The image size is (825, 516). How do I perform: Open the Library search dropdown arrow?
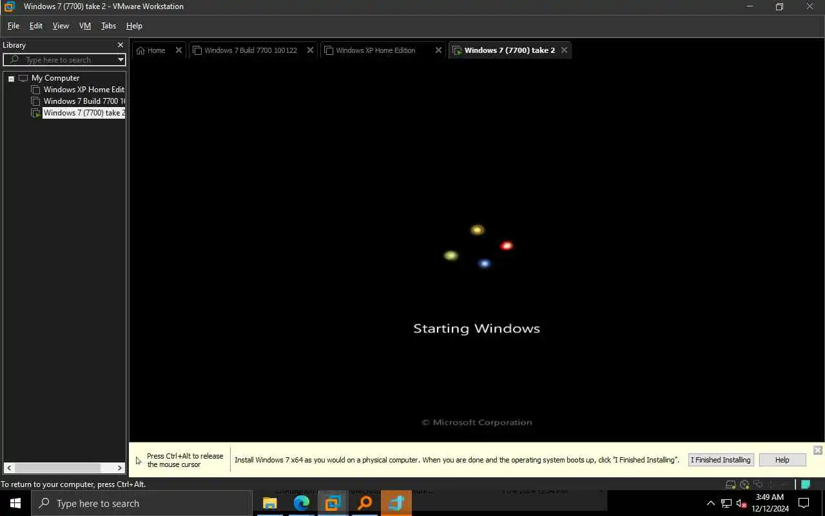(121, 59)
